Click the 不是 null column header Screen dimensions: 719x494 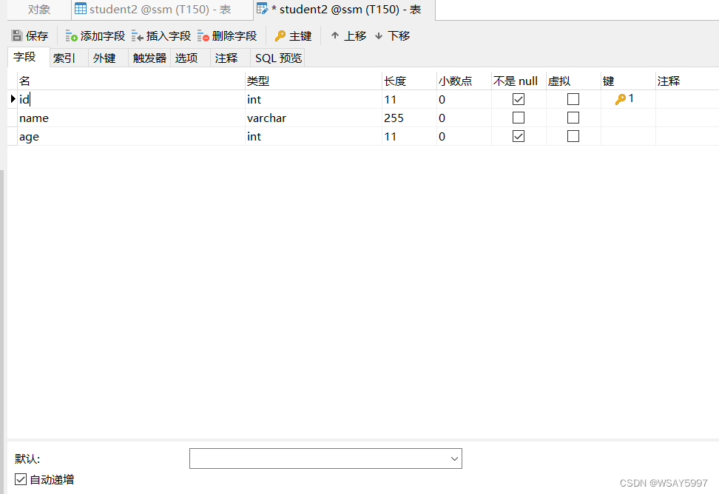point(519,81)
